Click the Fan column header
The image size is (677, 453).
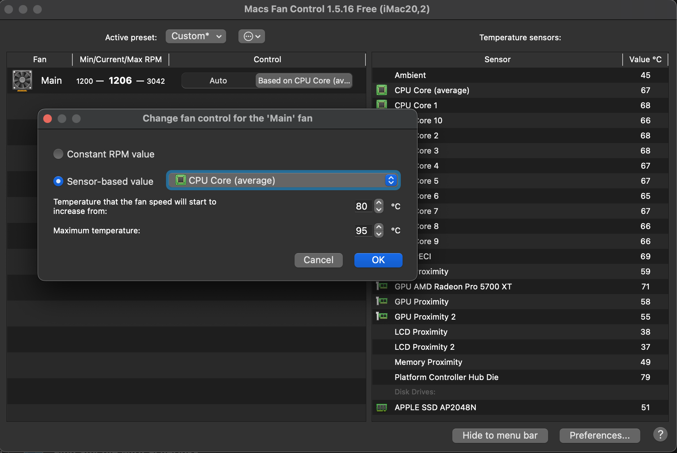(40, 59)
